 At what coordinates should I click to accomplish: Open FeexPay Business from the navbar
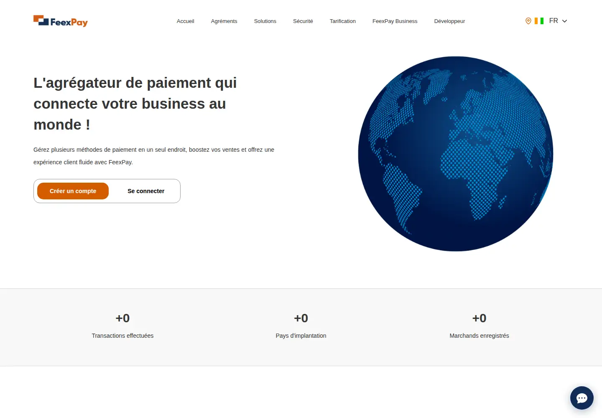(395, 21)
